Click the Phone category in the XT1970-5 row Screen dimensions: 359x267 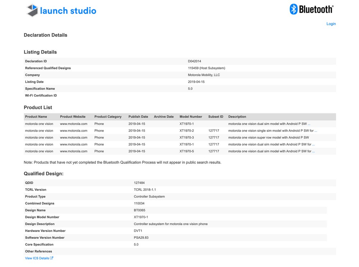click(x=99, y=151)
